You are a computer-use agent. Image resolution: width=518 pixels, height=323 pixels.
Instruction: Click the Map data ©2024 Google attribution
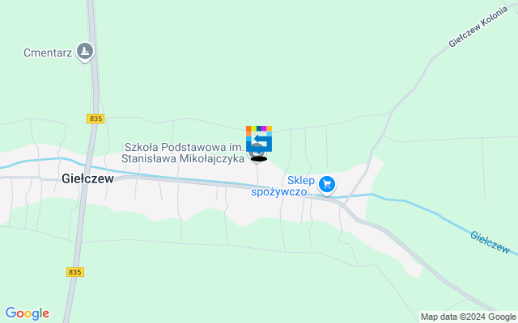468,317
